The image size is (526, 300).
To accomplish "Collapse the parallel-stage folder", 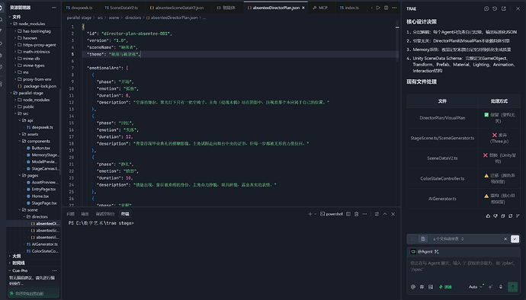I will click(x=30, y=93).
